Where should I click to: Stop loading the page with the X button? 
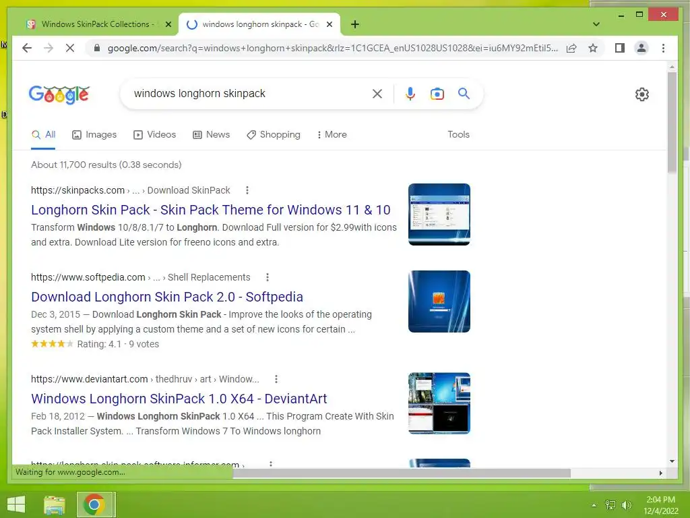click(x=70, y=48)
